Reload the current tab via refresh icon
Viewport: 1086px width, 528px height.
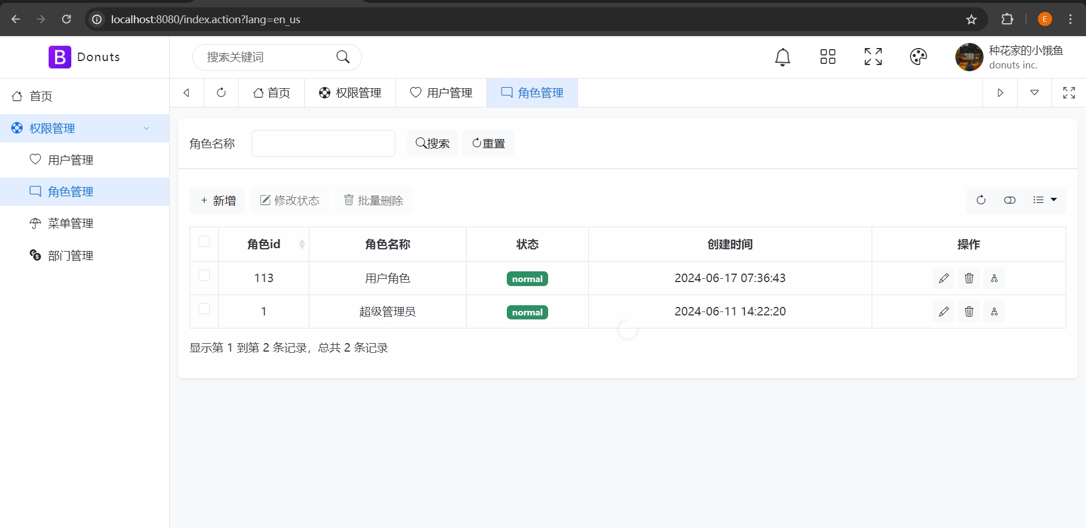pyautogui.click(x=221, y=93)
